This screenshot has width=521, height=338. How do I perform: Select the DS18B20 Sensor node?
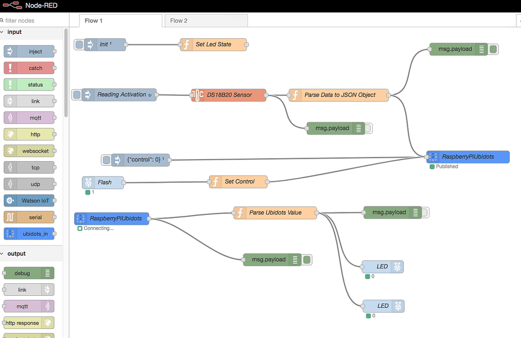point(229,95)
